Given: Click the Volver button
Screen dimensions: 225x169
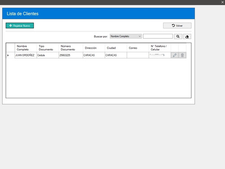Looking at the screenshot, I should pos(177,26).
